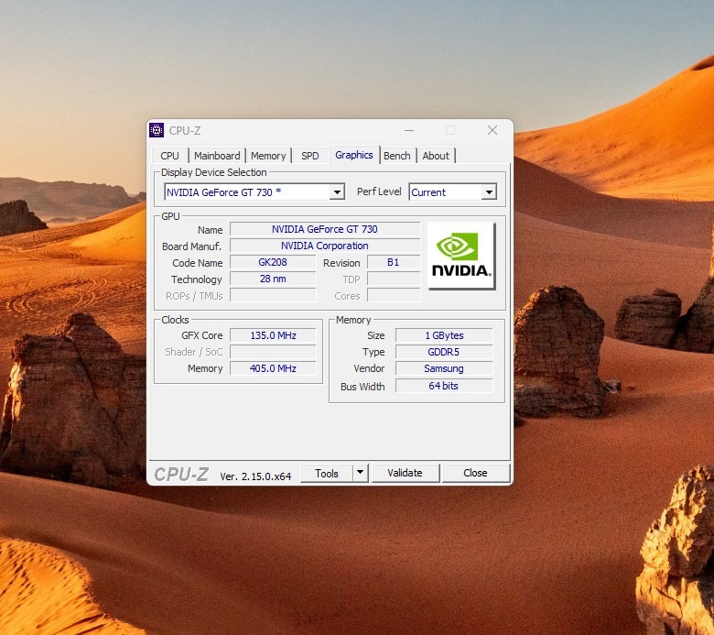Expand the Display Device Selection dropdown arrow
Viewport: 714px width, 635px height.
click(x=337, y=192)
